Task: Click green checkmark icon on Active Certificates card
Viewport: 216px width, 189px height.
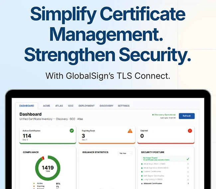Action: pos(72,130)
